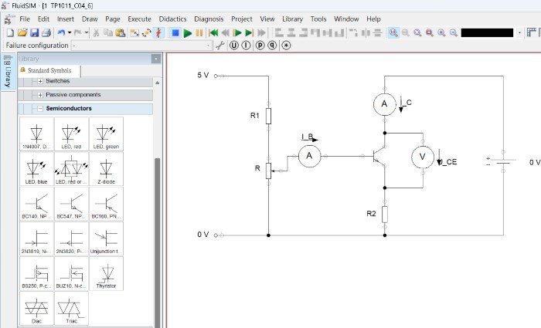Open a file with the folder icon
Screen dimensions: 541x328
point(22,33)
